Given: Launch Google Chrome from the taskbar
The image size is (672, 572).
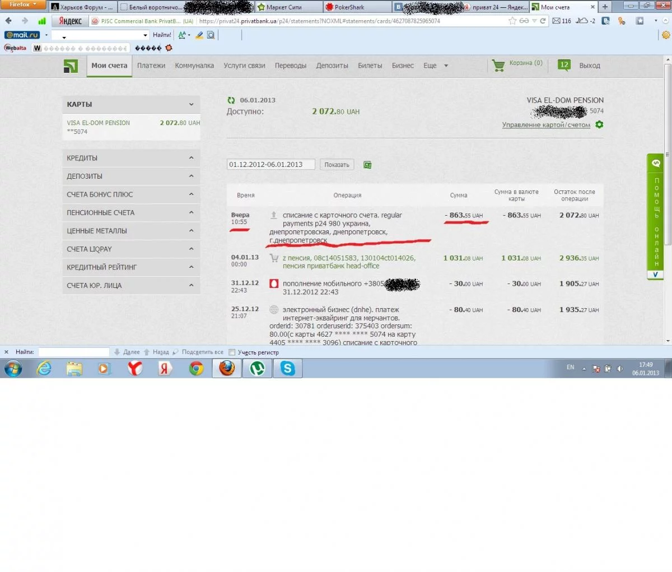Looking at the screenshot, I should click(x=196, y=368).
